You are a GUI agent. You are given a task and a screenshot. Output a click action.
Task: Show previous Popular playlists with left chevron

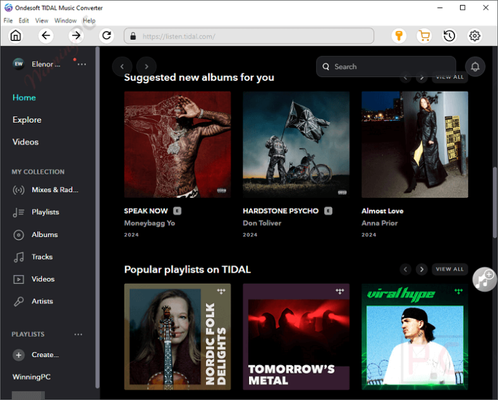point(405,269)
